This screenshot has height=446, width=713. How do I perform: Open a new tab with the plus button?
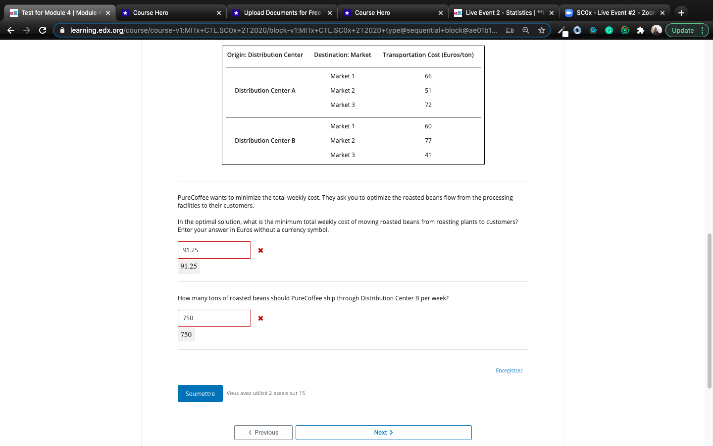point(681,12)
